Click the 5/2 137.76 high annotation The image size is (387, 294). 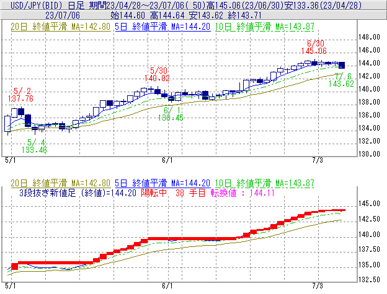coord(20,95)
